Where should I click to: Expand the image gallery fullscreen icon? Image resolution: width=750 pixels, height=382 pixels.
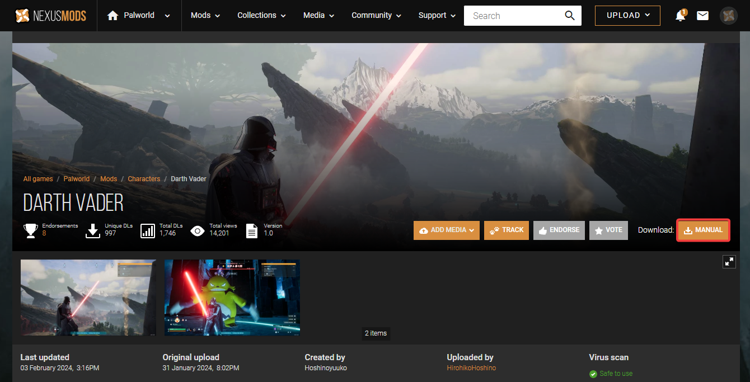[729, 261]
